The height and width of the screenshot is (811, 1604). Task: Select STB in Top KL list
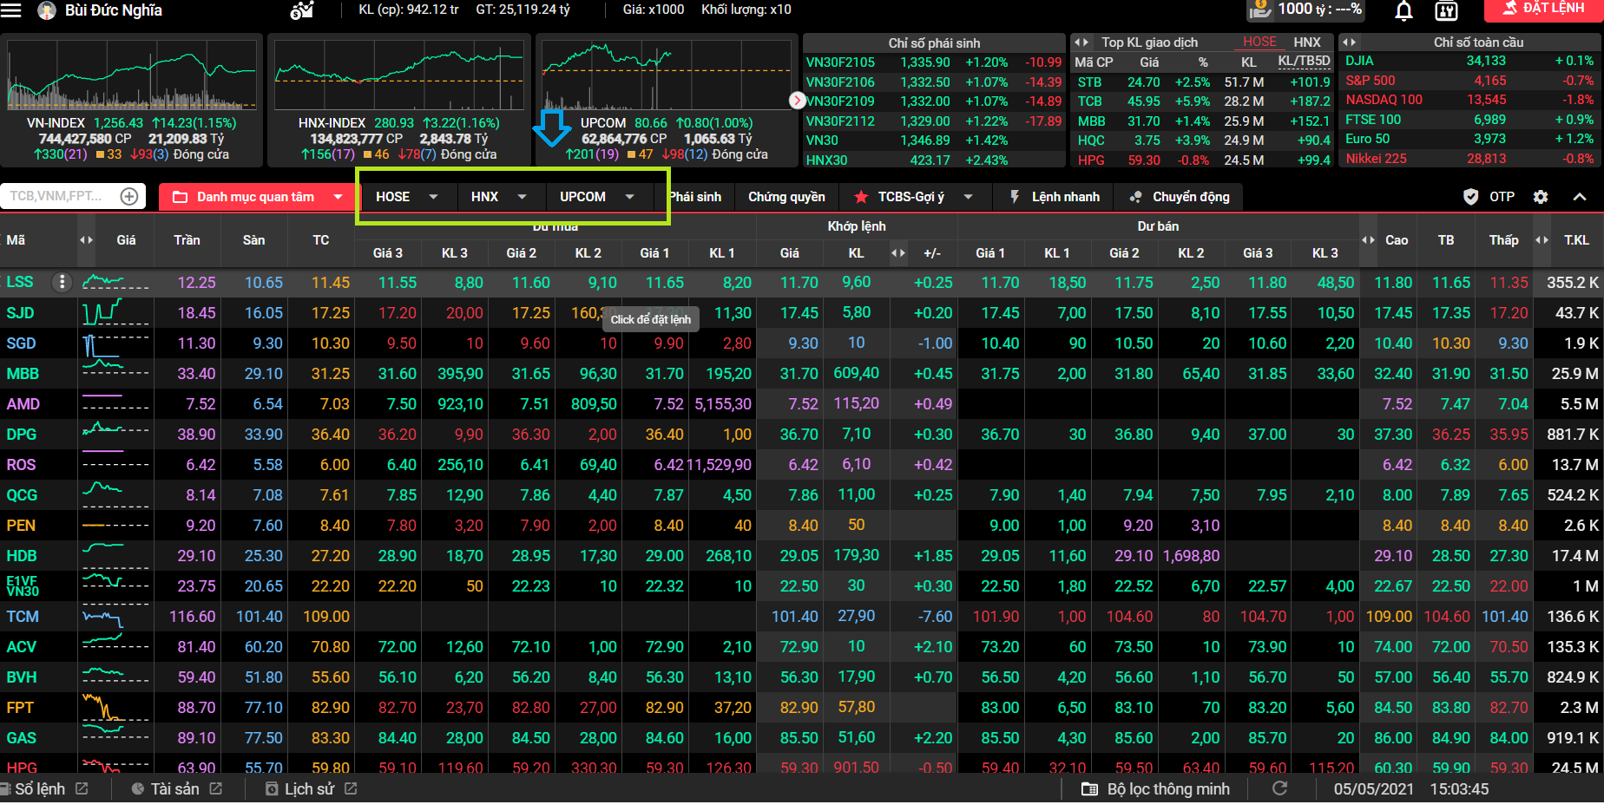[x=1090, y=82]
